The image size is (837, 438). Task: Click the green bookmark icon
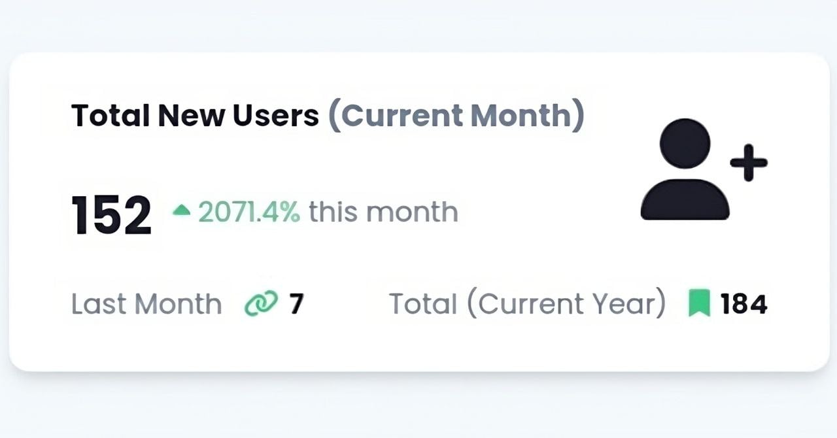click(699, 304)
